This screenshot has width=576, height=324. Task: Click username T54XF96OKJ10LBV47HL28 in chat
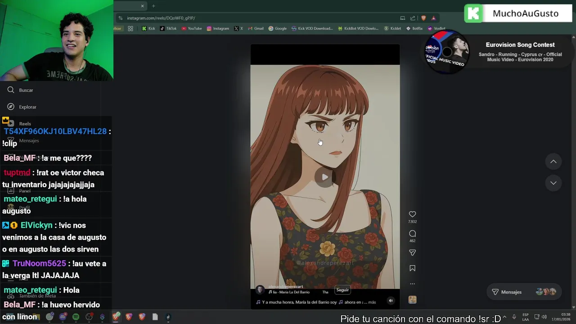pos(55,131)
